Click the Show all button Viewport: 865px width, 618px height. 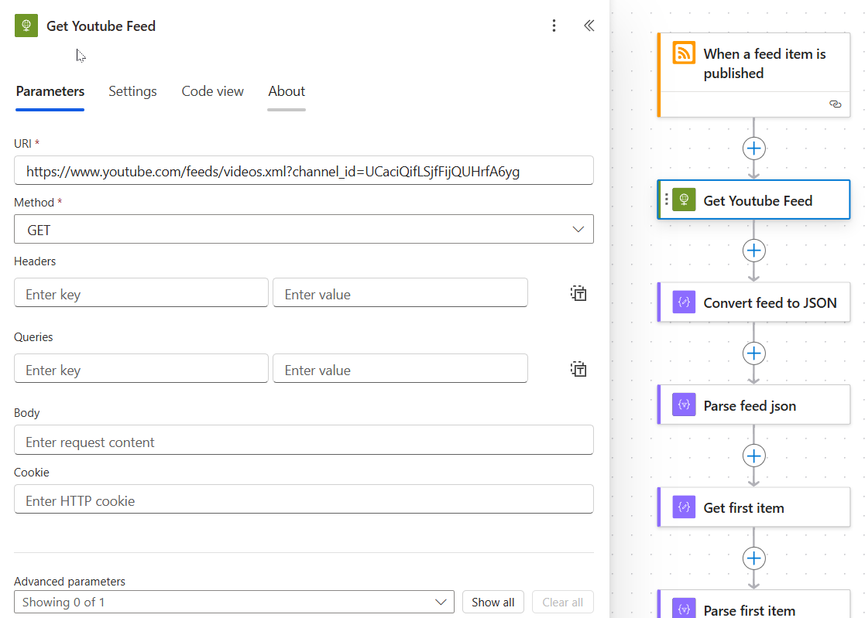coord(493,602)
